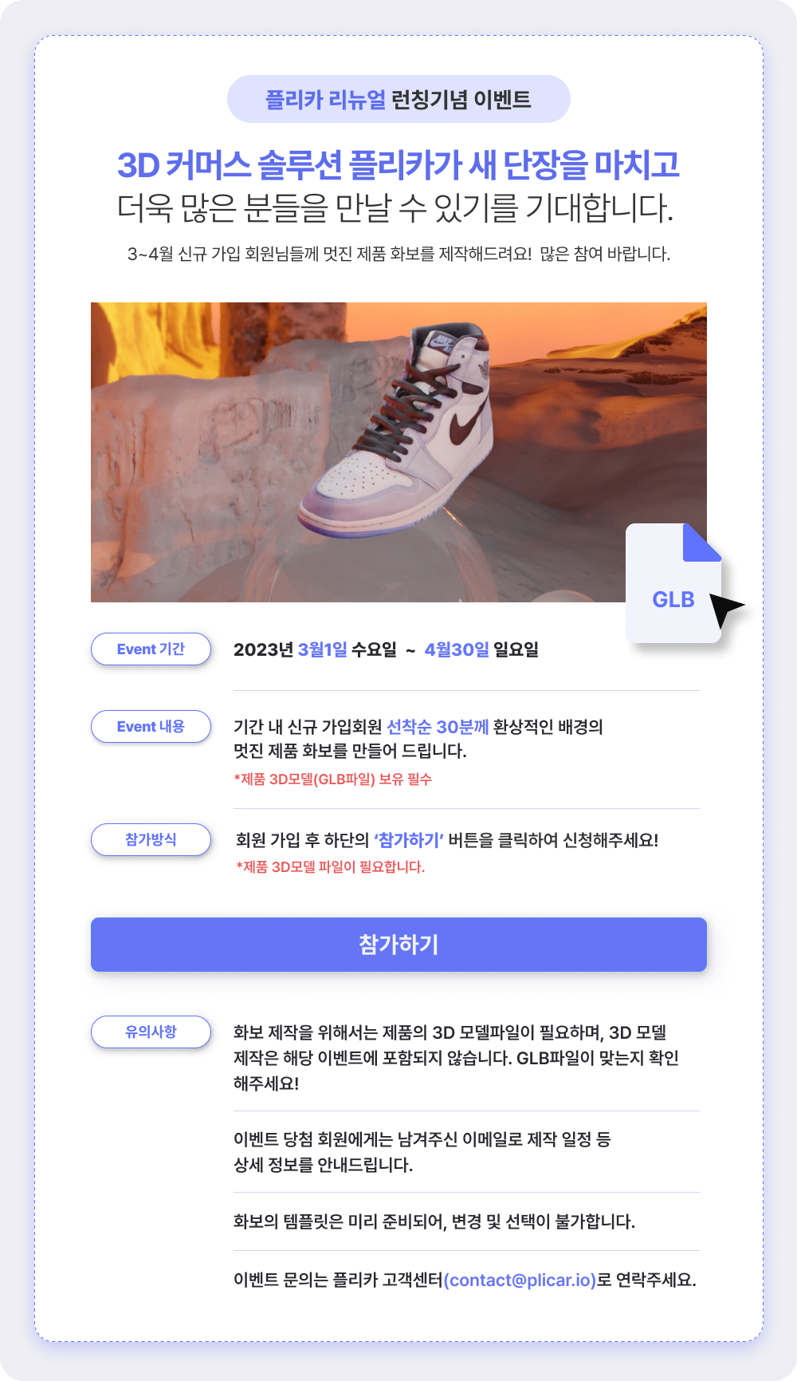
Task: Click the 4월30일 end date text
Action: point(457,649)
